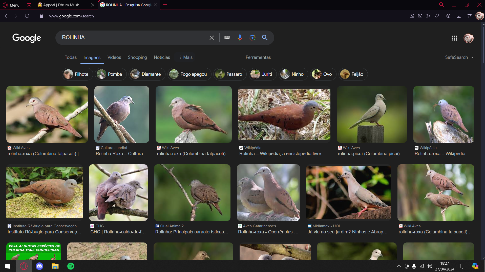The height and width of the screenshot is (272, 485).
Task: Open the Google apps grid
Action: click(x=454, y=38)
